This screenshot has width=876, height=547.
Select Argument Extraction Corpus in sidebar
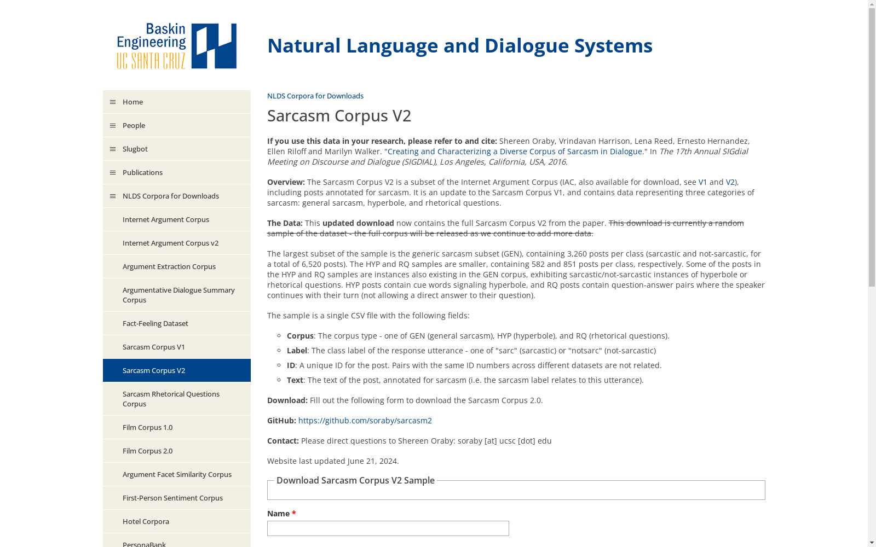pos(177,266)
